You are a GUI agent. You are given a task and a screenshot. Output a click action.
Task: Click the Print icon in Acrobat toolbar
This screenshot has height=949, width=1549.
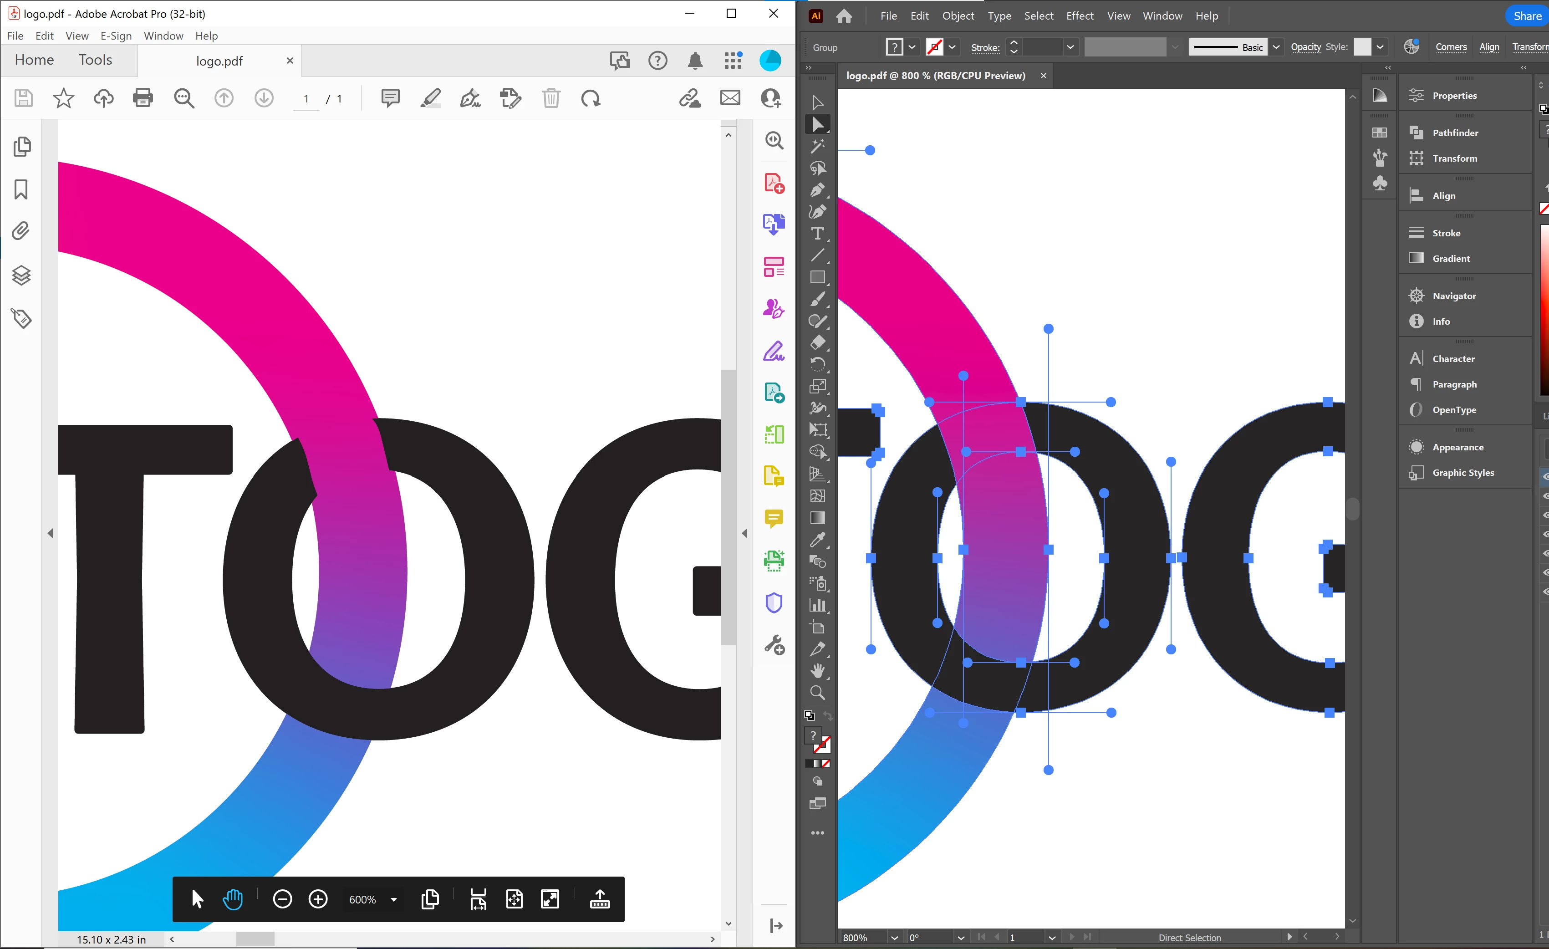[x=143, y=98]
